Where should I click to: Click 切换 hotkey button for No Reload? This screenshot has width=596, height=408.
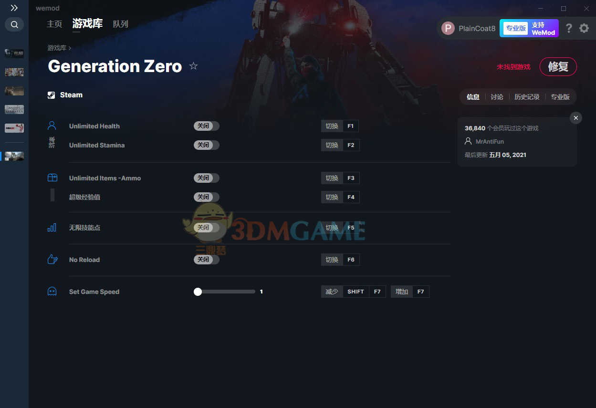pyautogui.click(x=332, y=260)
